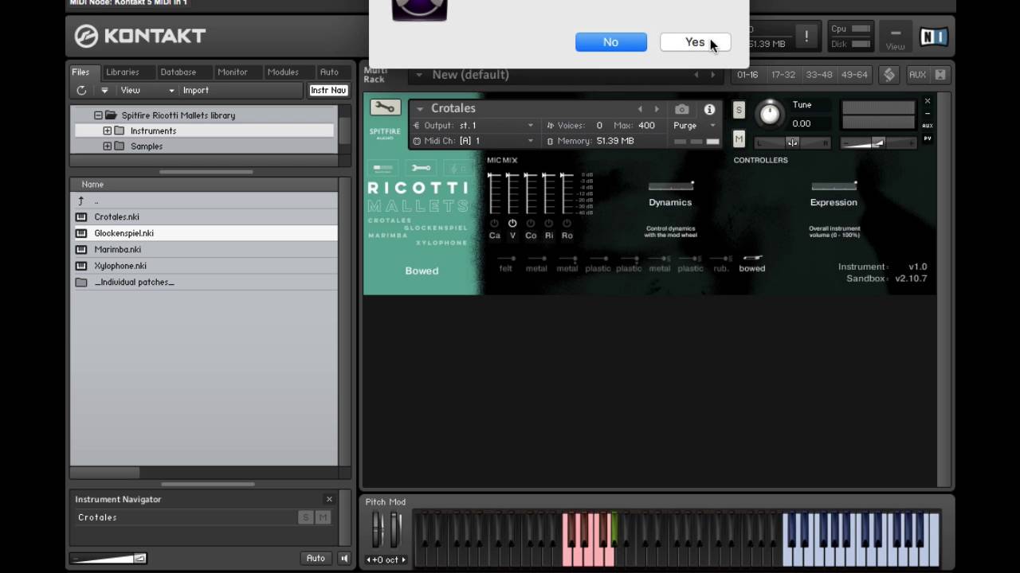Open the wrench instrument edit mode
1020x573 pixels.
coord(385,108)
